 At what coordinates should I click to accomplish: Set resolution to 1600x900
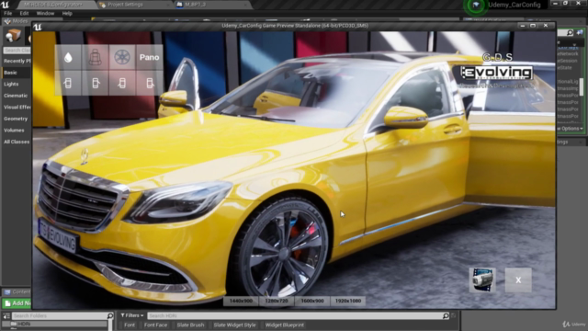click(312, 301)
